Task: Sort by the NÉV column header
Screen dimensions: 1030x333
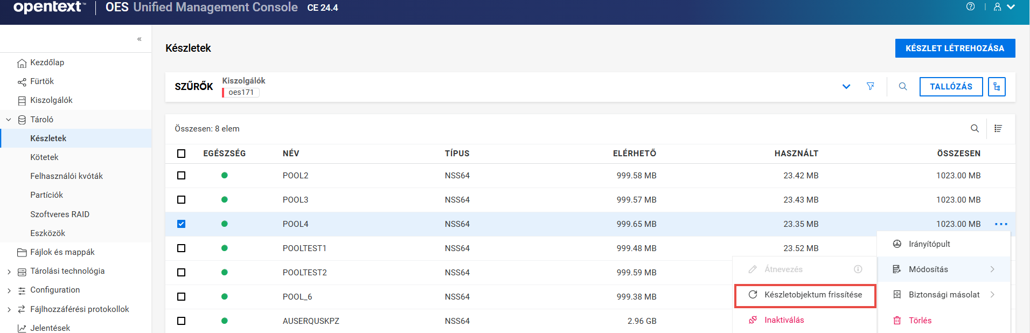Action: pyautogui.click(x=291, y=154)
